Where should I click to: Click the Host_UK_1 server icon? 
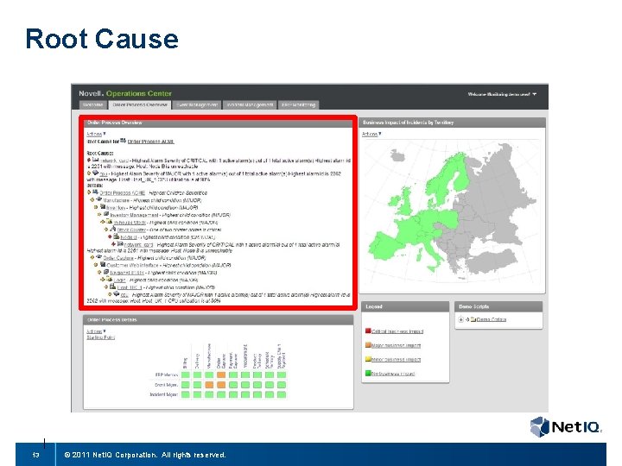pyautogui.click(x=113, y=287)
